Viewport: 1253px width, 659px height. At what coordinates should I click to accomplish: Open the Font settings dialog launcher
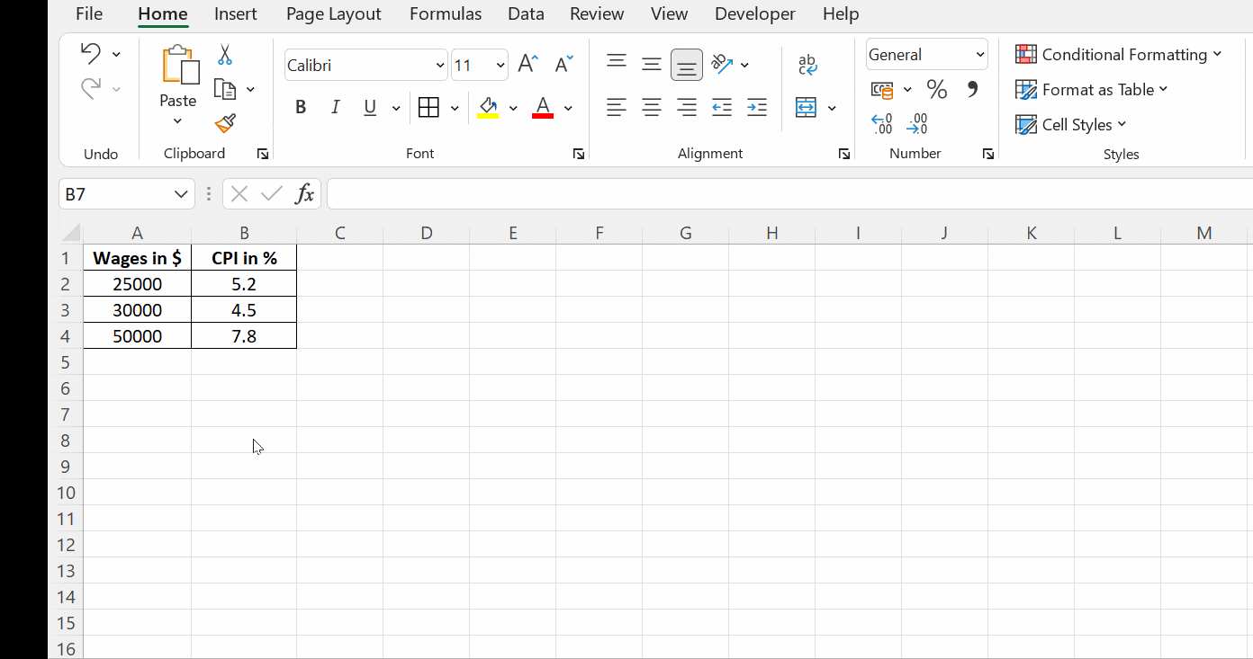pyautogui.click(x=579, y=154)
